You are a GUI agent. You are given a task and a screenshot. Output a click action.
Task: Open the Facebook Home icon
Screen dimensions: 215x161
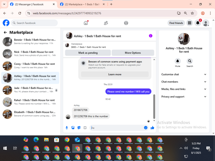(x=86, y=23)
